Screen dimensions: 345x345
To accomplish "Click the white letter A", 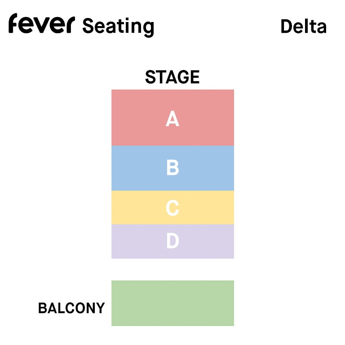I will tap(172, 119).
